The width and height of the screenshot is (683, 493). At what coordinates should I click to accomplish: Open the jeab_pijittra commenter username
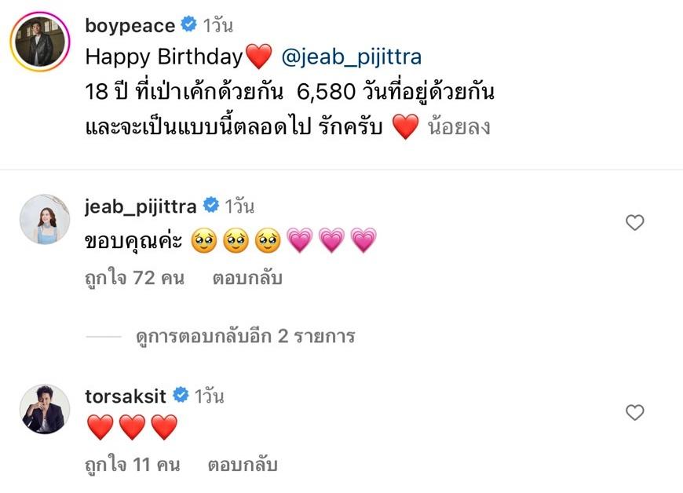point(141,206)
